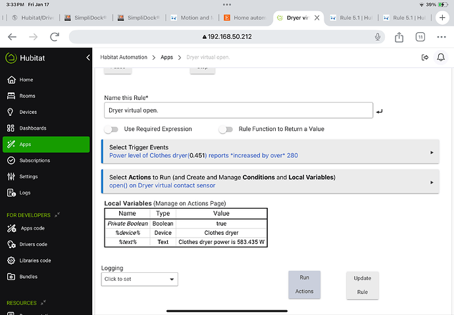Viewport: 454px width, 315px height.
Task: Click the battery indicator in status bar
Action: (443, 5)
